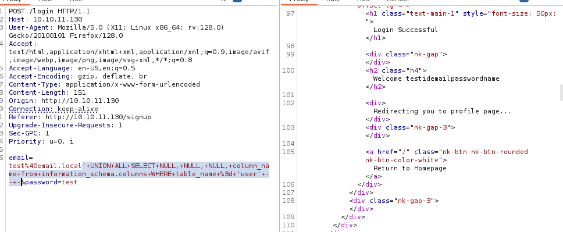Viewport: 563px width, 232px height.
Task: Click the test%40email.local parameter value
Action: coord(45,166)
